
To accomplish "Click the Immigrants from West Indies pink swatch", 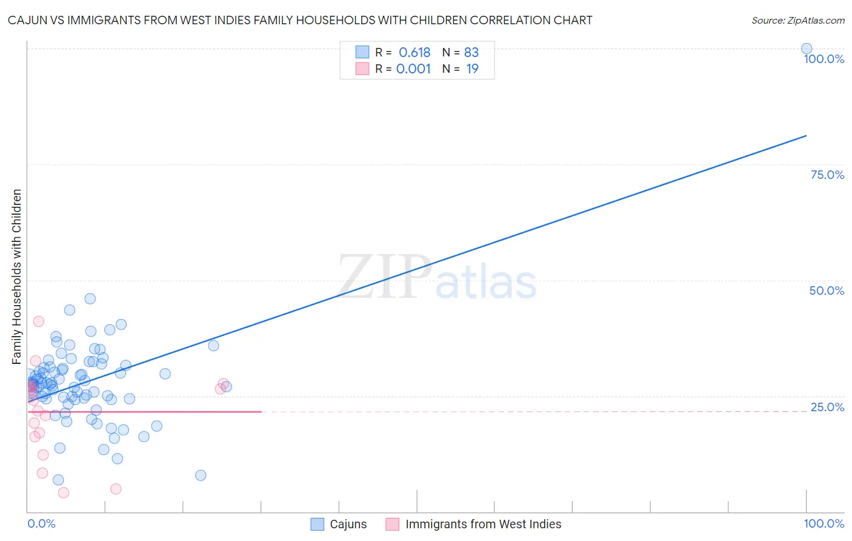I will tap(393, 524).
